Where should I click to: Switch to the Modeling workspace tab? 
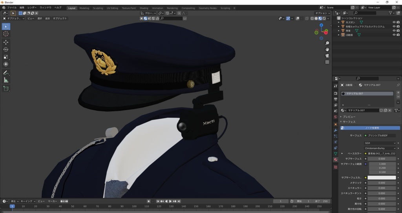point(84,8)
